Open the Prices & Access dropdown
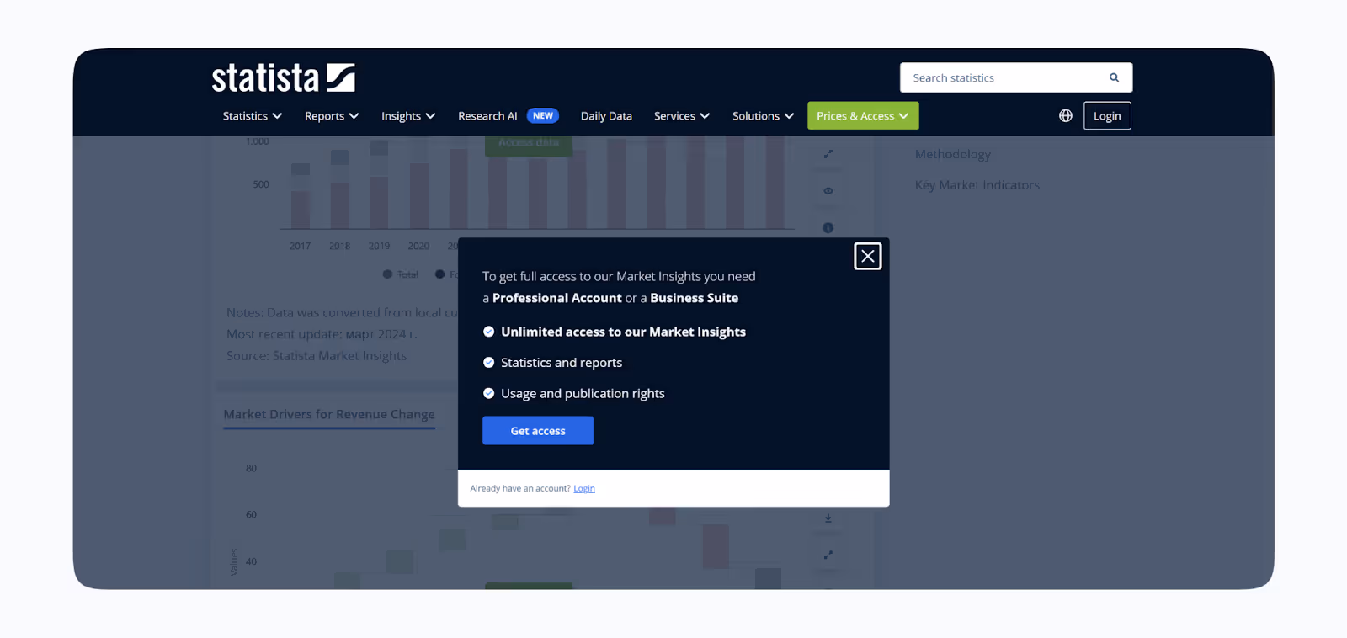 863,116
